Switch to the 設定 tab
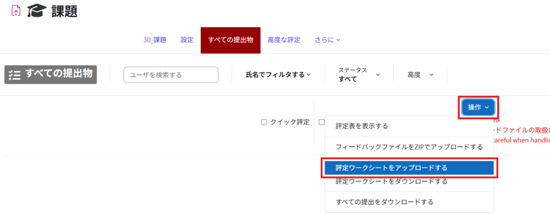The height and width of the screenshot is (215, 550). tap(187, 40)
